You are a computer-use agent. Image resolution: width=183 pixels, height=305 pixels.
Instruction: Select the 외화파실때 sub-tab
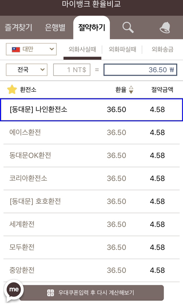pos(122,49)
